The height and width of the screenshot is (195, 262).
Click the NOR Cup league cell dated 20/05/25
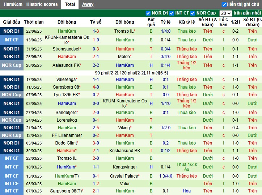tap(12, 65)
